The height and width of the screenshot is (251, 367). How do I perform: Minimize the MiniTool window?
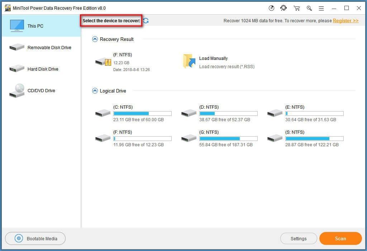pos(334,9)
